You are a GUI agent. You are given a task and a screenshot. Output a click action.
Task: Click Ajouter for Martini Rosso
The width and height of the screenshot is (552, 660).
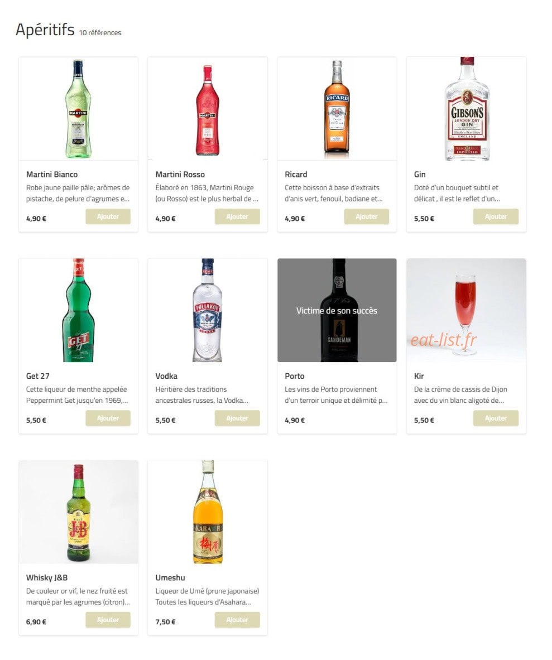(x=237, y=216)
